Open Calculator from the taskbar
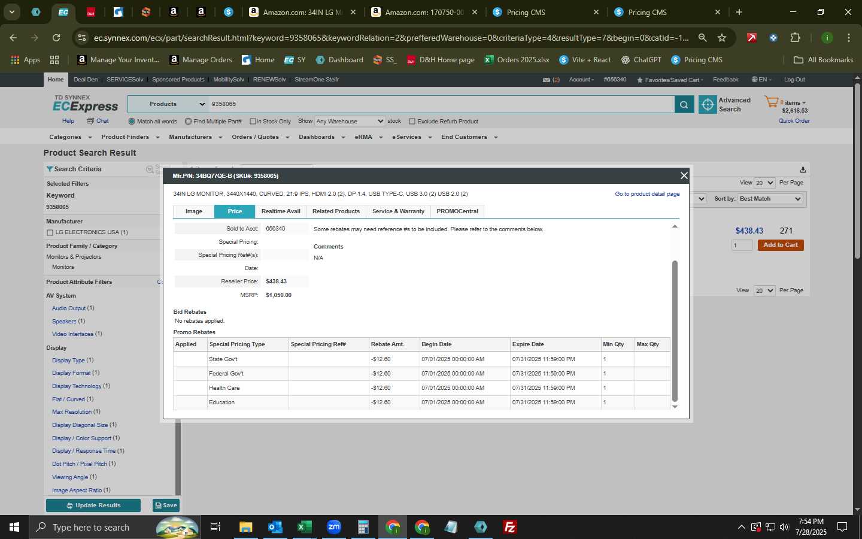Screen dimensions: 862x539 [363, 527]
